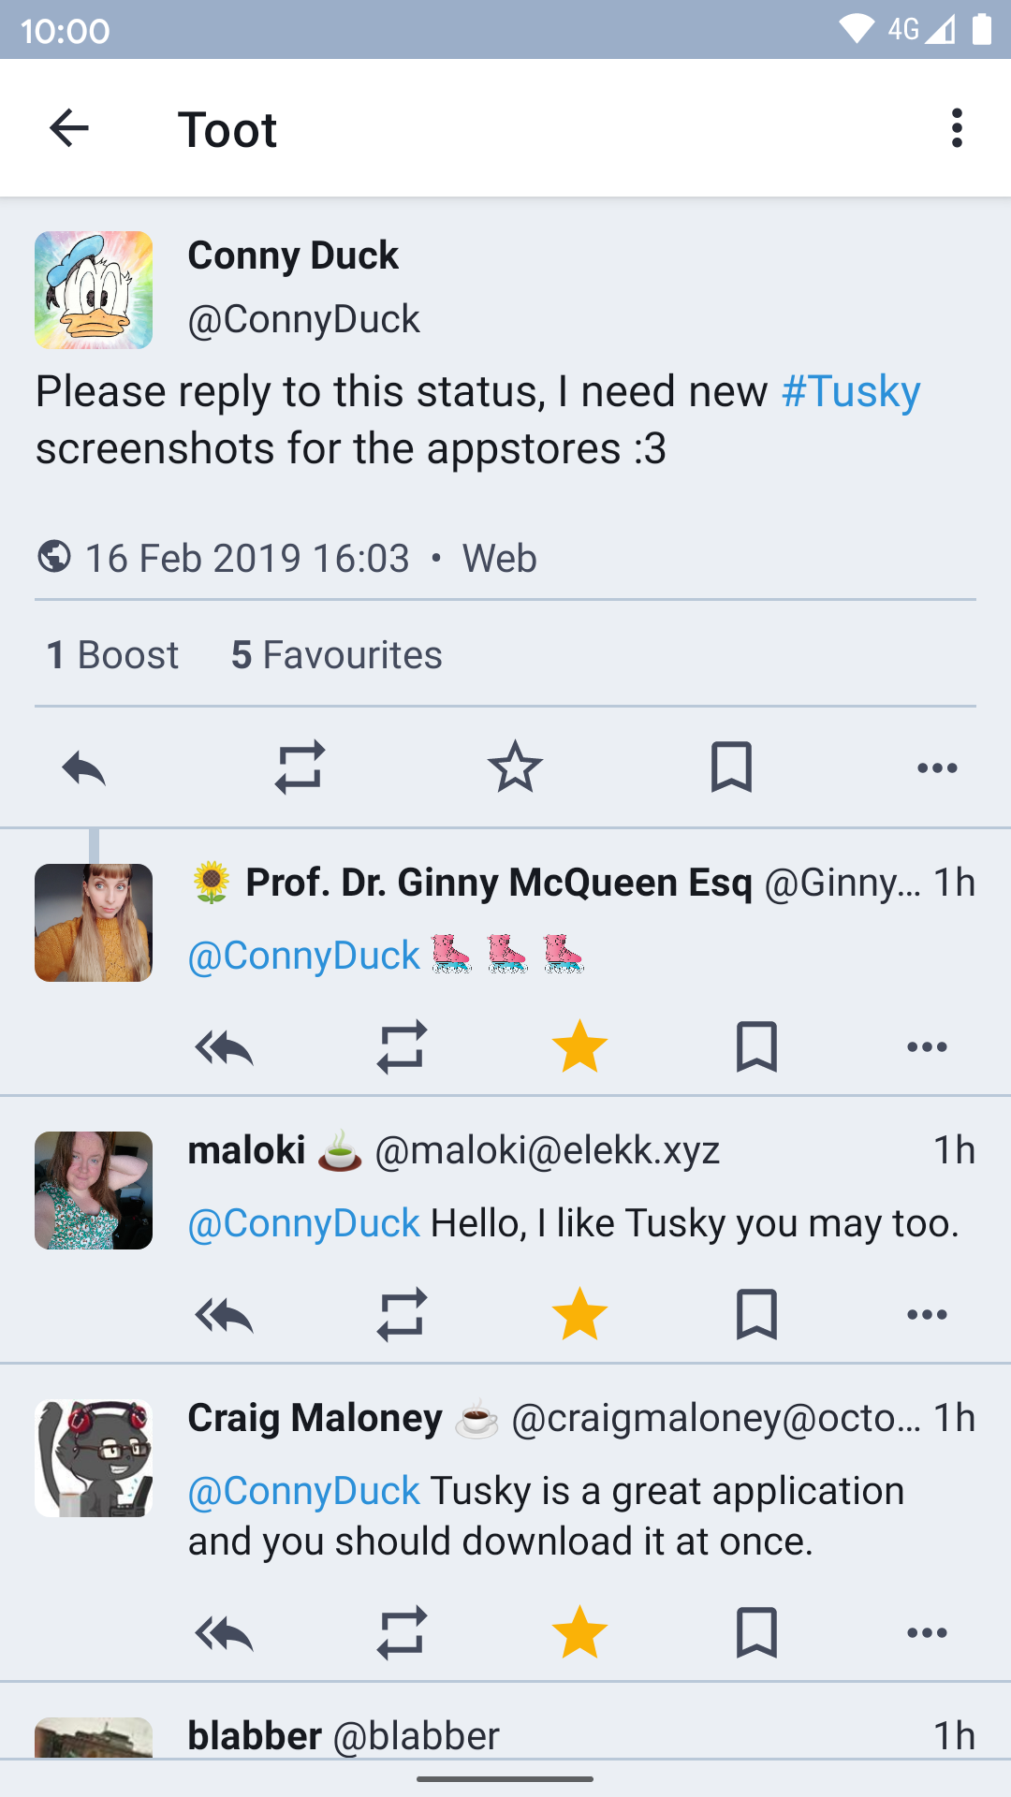The height and width of the screenshot is (1797, 1011).
Task: Bookmark maloki's reply
Action: point(756,1315)
